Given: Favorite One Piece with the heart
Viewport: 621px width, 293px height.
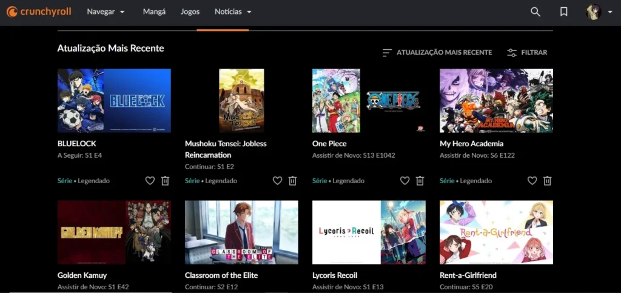Looking at the screenshot, I should pyautogui.click(x=404, y=181).
